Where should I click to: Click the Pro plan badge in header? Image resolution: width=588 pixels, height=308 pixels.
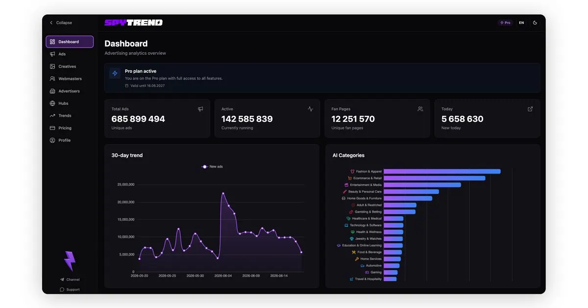pos(505,22)
